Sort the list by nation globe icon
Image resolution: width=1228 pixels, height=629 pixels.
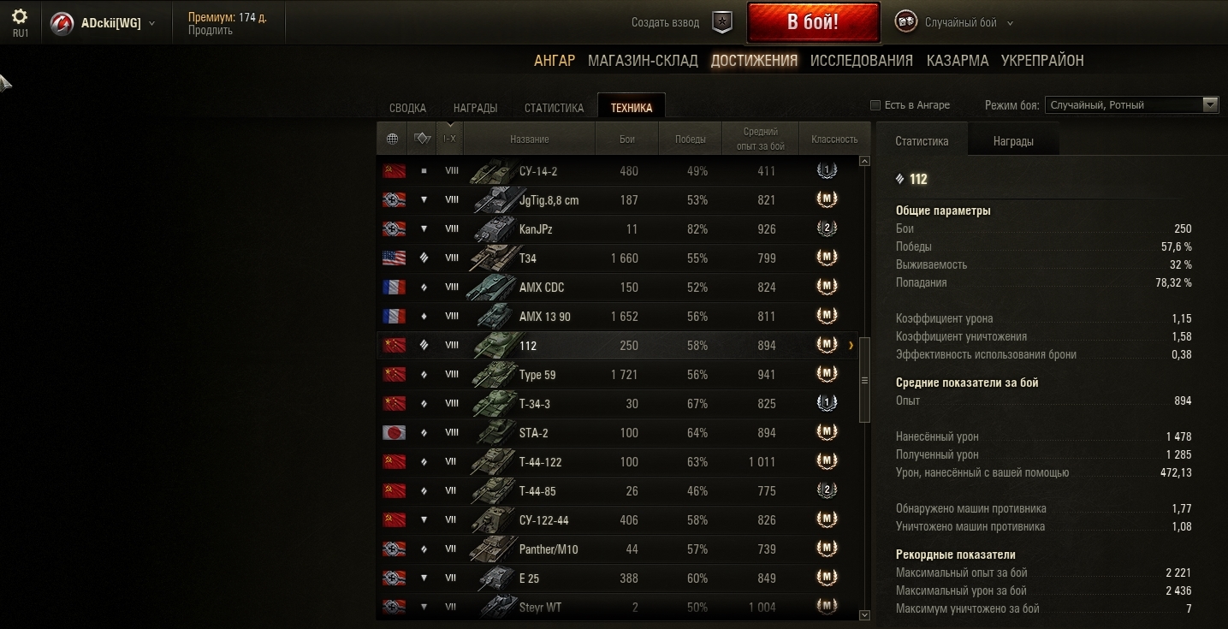pyautogui.click(x=392, y=139)
